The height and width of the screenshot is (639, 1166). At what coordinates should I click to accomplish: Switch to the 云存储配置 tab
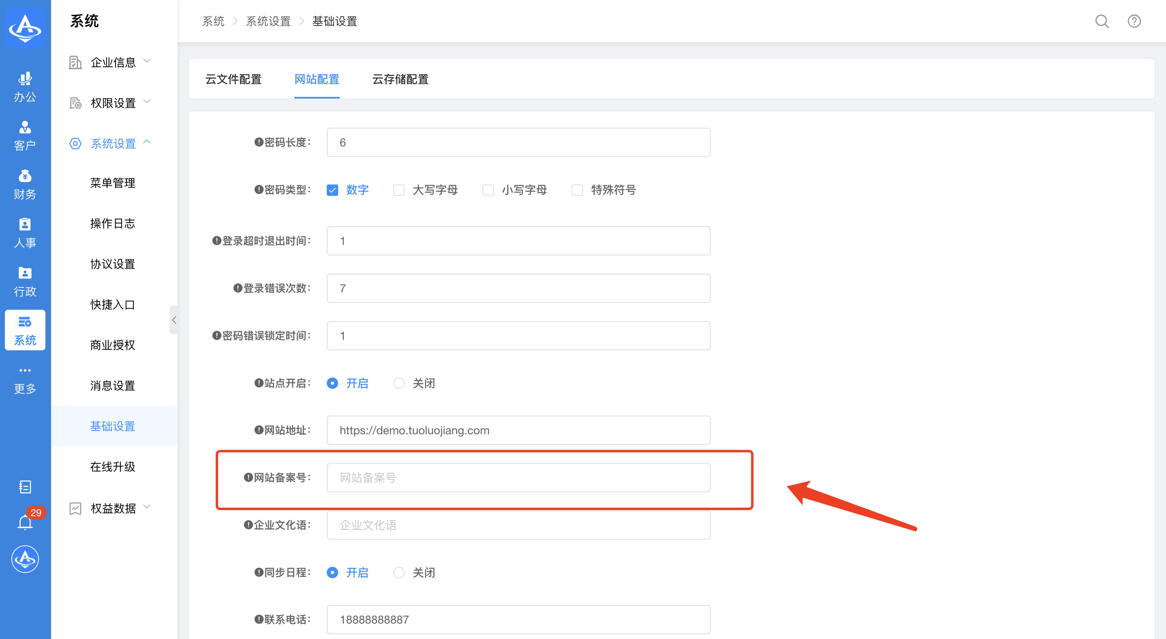tap(400, 79)
